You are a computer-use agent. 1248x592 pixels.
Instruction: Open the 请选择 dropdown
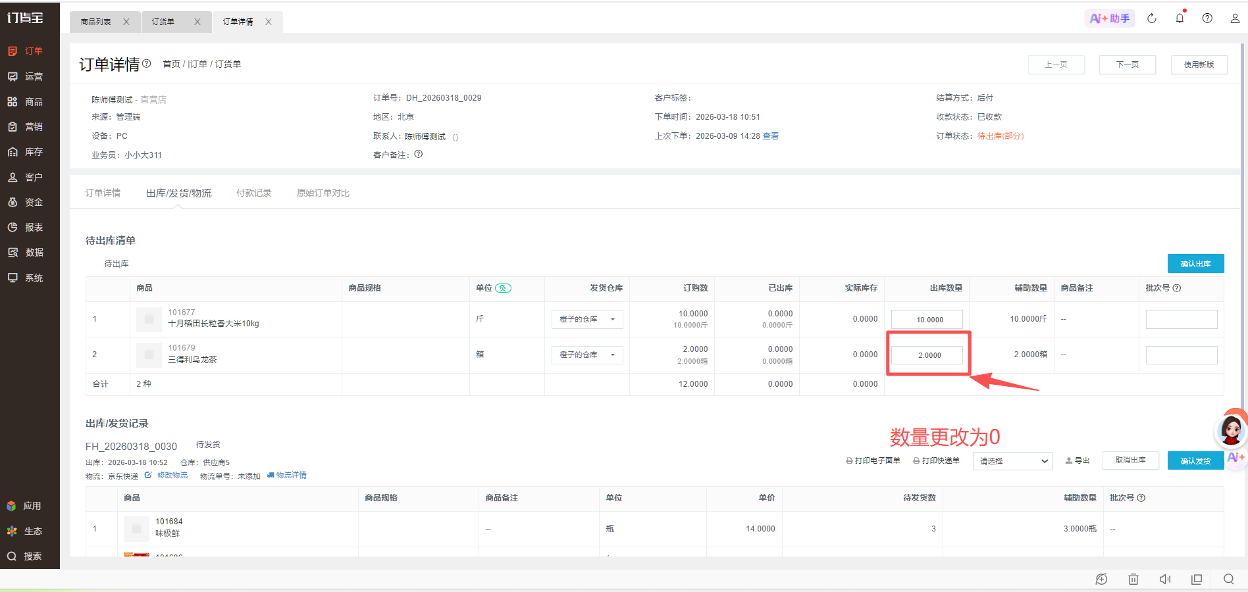(1013, 461)
